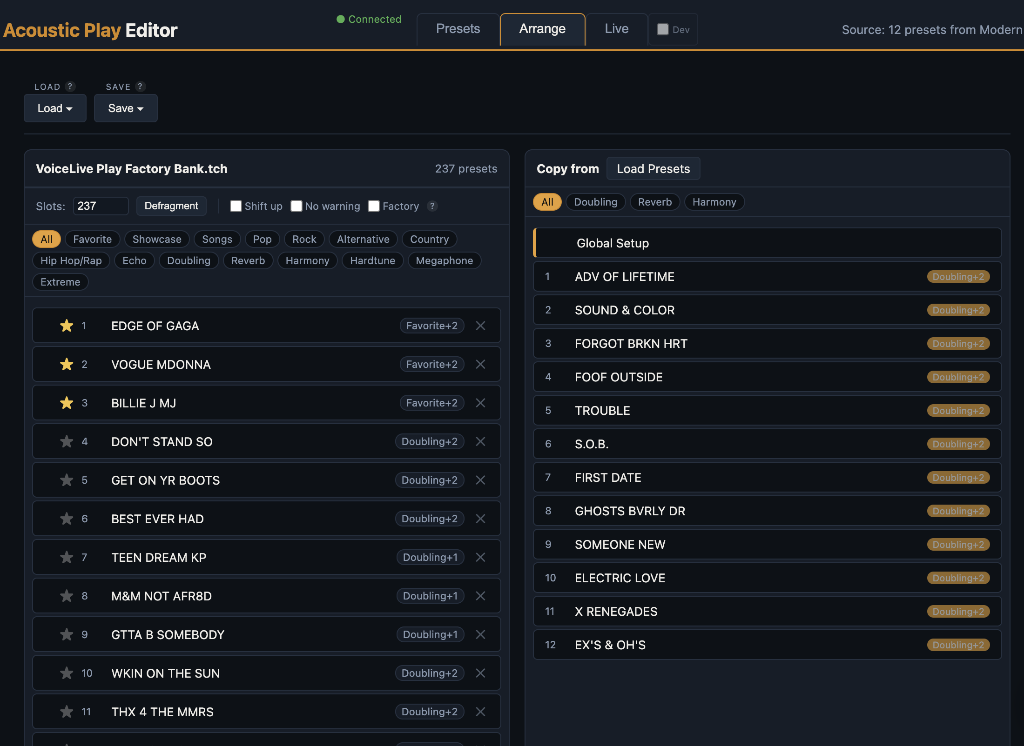
Task: Open Favorite+2 tag on VOGUE MDONNA
Action: click(432, 364)
